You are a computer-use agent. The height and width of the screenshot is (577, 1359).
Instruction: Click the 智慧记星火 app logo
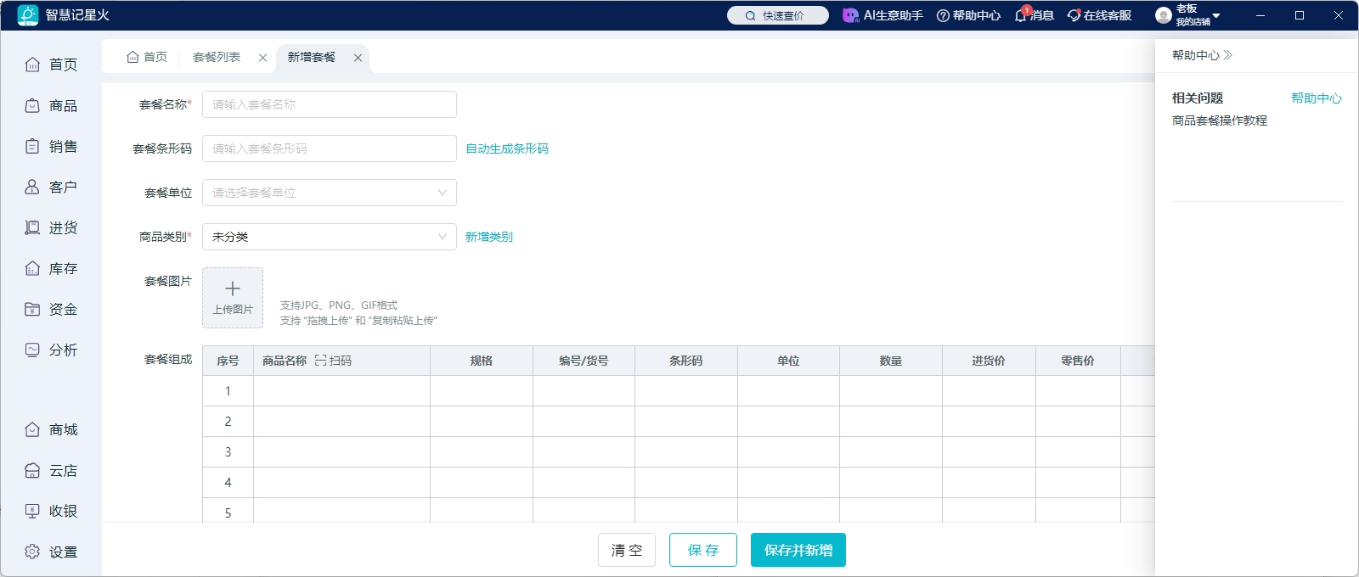coord(28,15)
